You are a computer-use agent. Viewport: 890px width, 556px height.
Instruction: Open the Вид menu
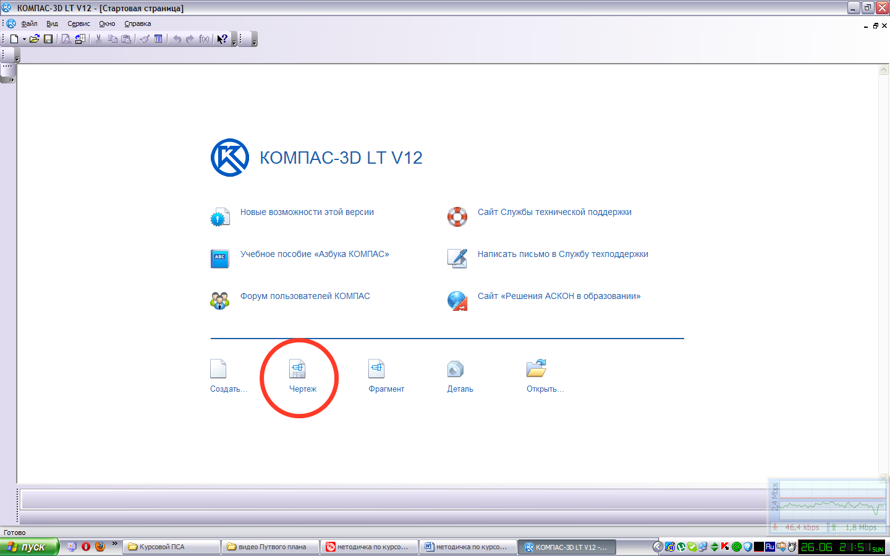coord(52,23)
